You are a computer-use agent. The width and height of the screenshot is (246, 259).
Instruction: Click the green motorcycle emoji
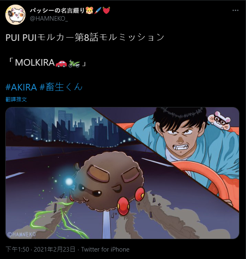click(x=74, y=63)
